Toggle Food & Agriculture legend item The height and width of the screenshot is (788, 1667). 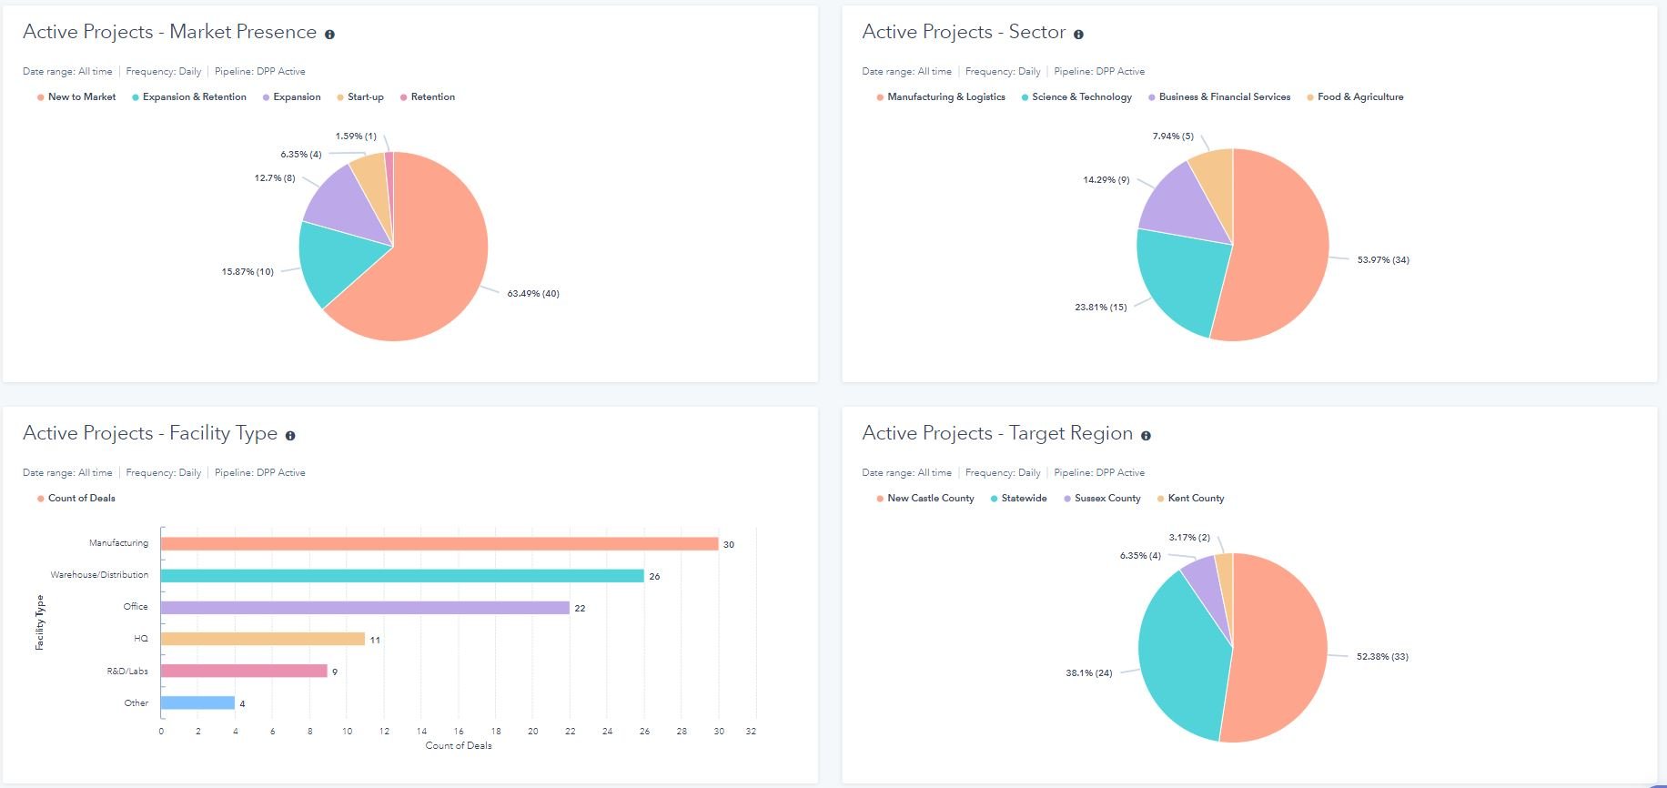click(x=1355, y=97)
